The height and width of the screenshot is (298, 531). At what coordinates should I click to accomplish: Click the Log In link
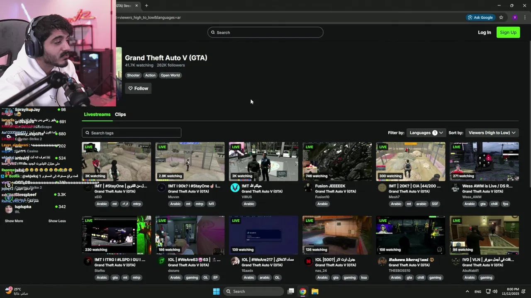click(484, 32)
